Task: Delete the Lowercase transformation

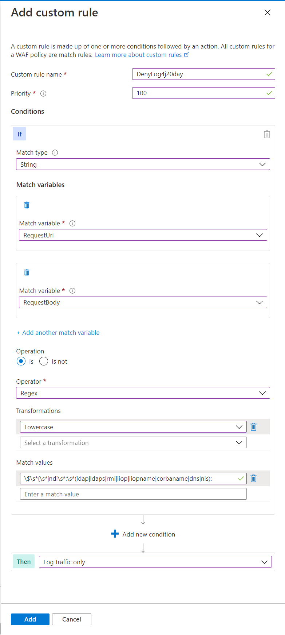Action: [x=254, y=427]
